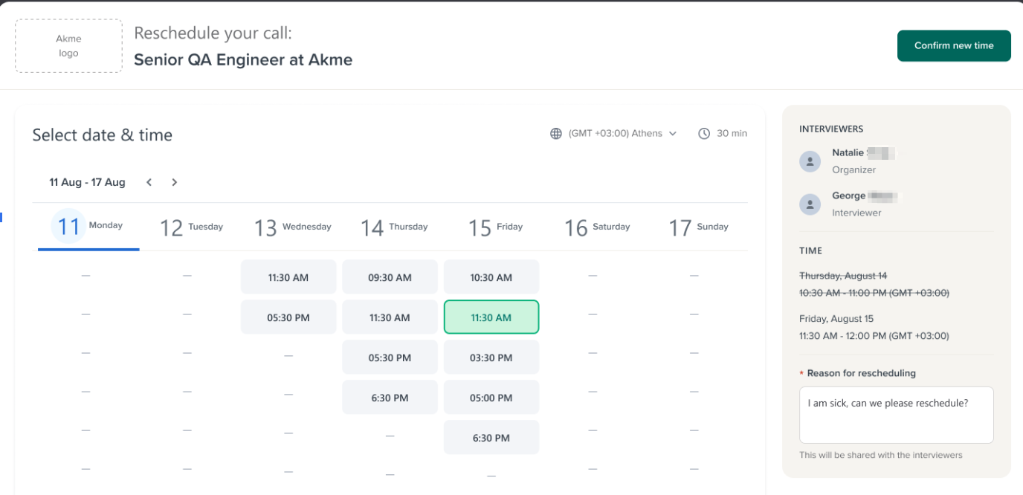This screenshot has height=495, width=1023.
Task: Click the clock duration icon
Action: [x=704, y=134]
